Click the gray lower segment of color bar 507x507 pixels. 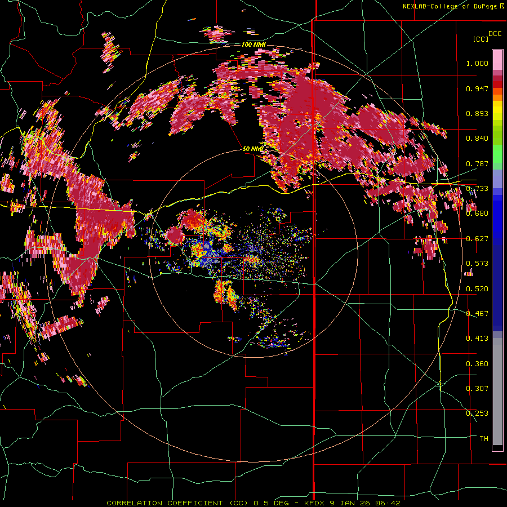[497, 392]
